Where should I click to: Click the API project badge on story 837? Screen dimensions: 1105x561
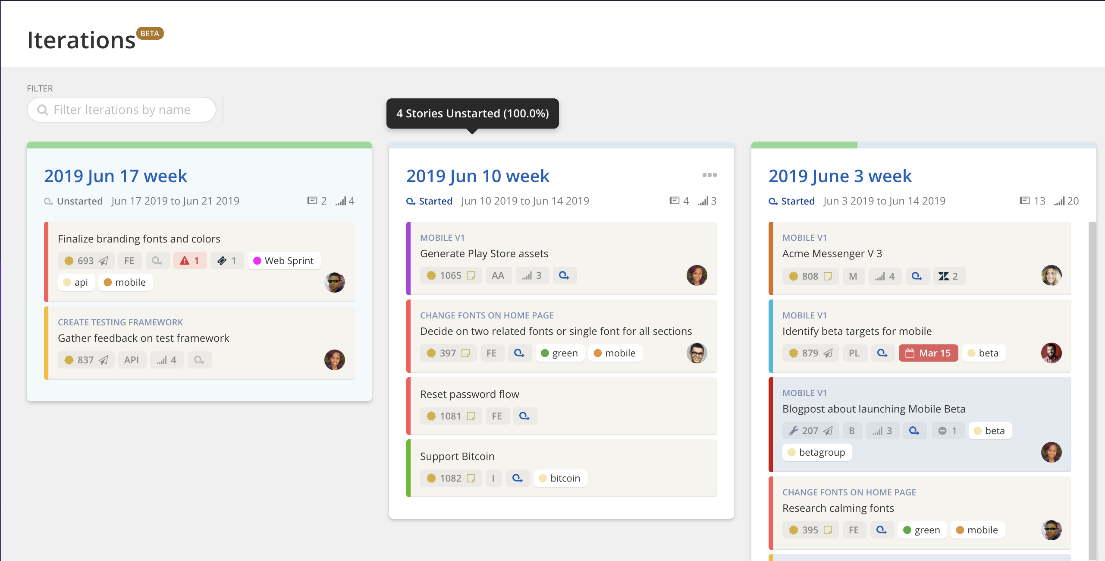132,360
